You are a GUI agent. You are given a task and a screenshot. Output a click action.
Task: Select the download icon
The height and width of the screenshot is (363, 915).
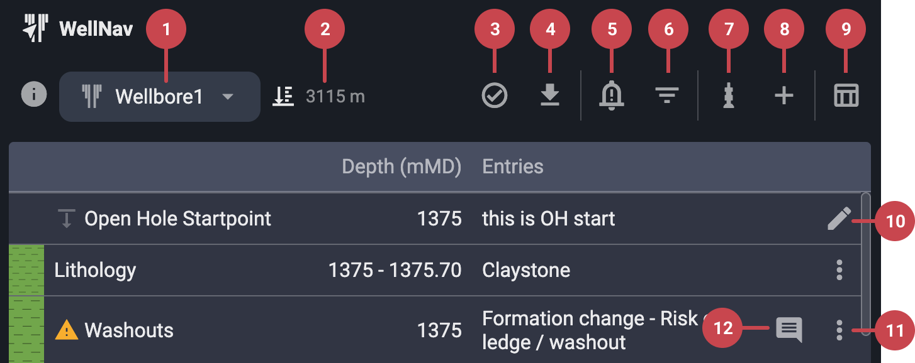(549, 95)
